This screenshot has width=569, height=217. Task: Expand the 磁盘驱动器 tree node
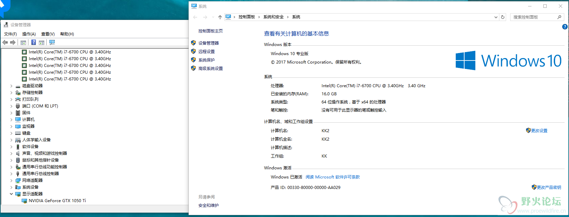coord(11,86)
